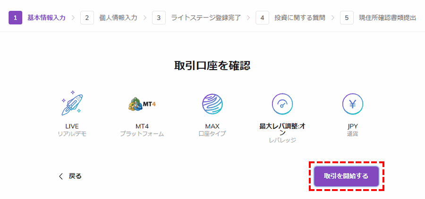Open the 現住所確認書類提出 step

387,18
